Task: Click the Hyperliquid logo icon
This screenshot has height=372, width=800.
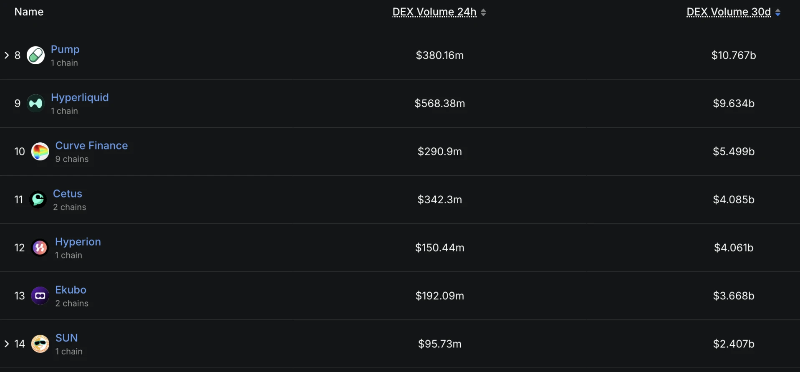Action: [36, 104]
